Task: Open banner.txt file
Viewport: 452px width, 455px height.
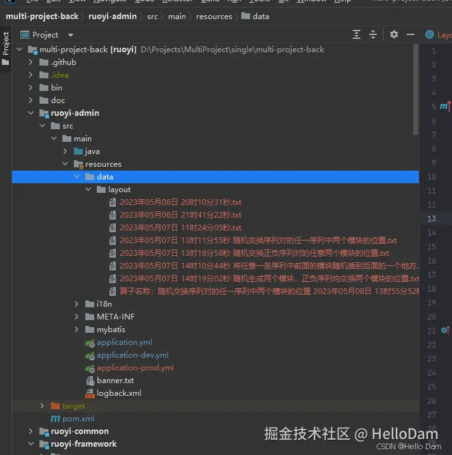Action: coord(115,381)
